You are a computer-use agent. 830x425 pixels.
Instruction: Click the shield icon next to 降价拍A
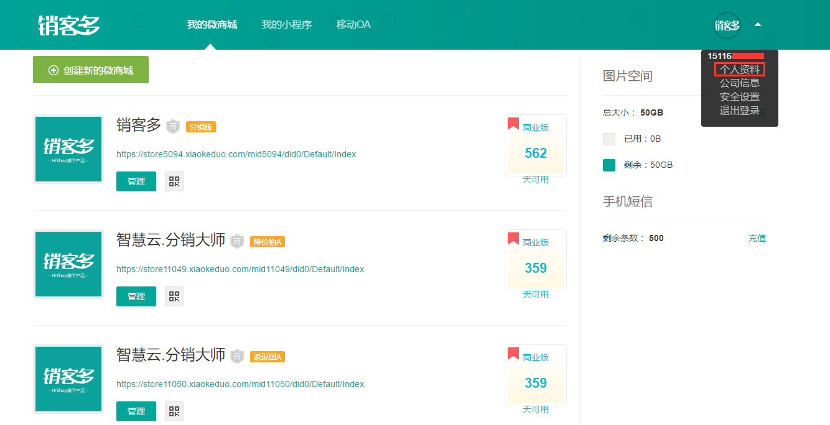237,241
